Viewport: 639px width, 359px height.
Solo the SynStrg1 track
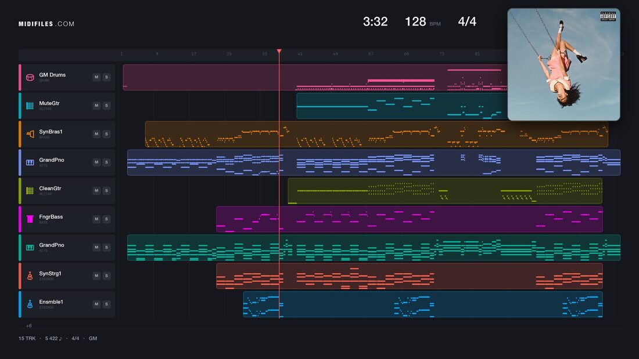[x=106, y=275]
